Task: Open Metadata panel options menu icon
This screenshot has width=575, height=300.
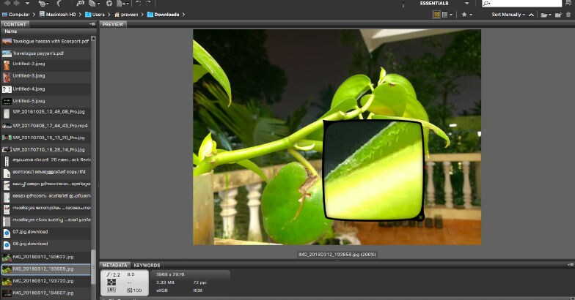Action: click(x=571, y=265)
